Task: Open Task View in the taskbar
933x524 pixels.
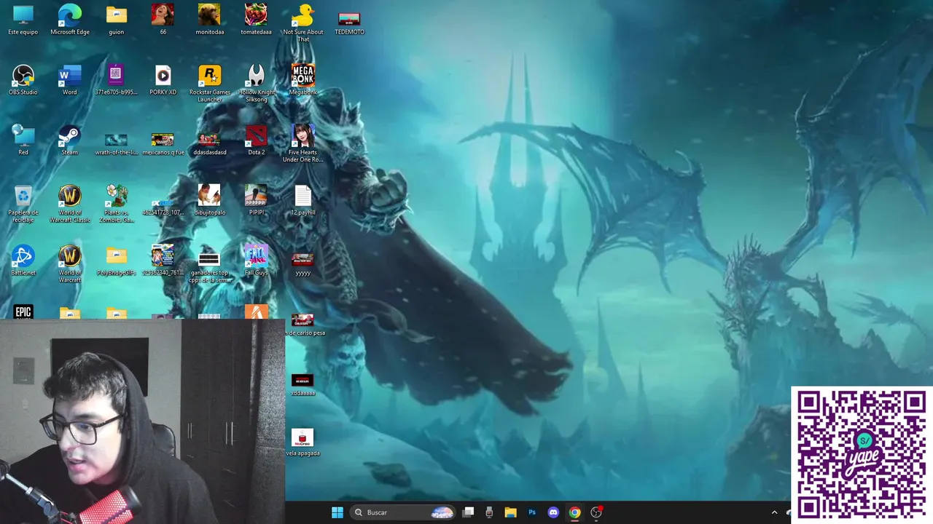Action: tap(469, 512)
